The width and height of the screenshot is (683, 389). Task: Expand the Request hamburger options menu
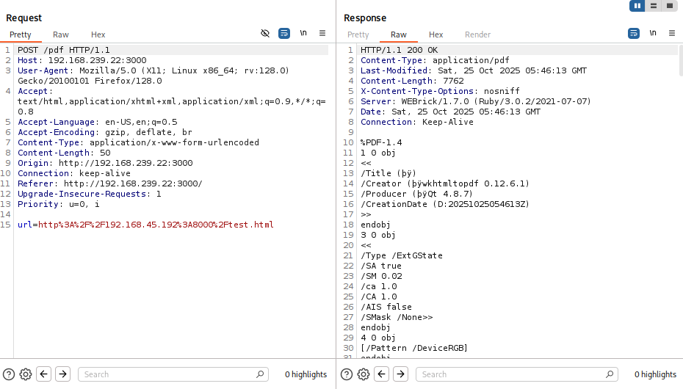(x=322, y=34)
